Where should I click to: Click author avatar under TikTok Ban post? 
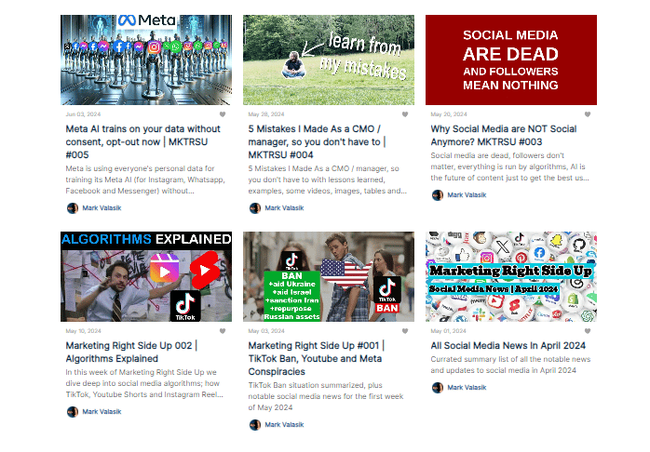(x=255, y=425)
